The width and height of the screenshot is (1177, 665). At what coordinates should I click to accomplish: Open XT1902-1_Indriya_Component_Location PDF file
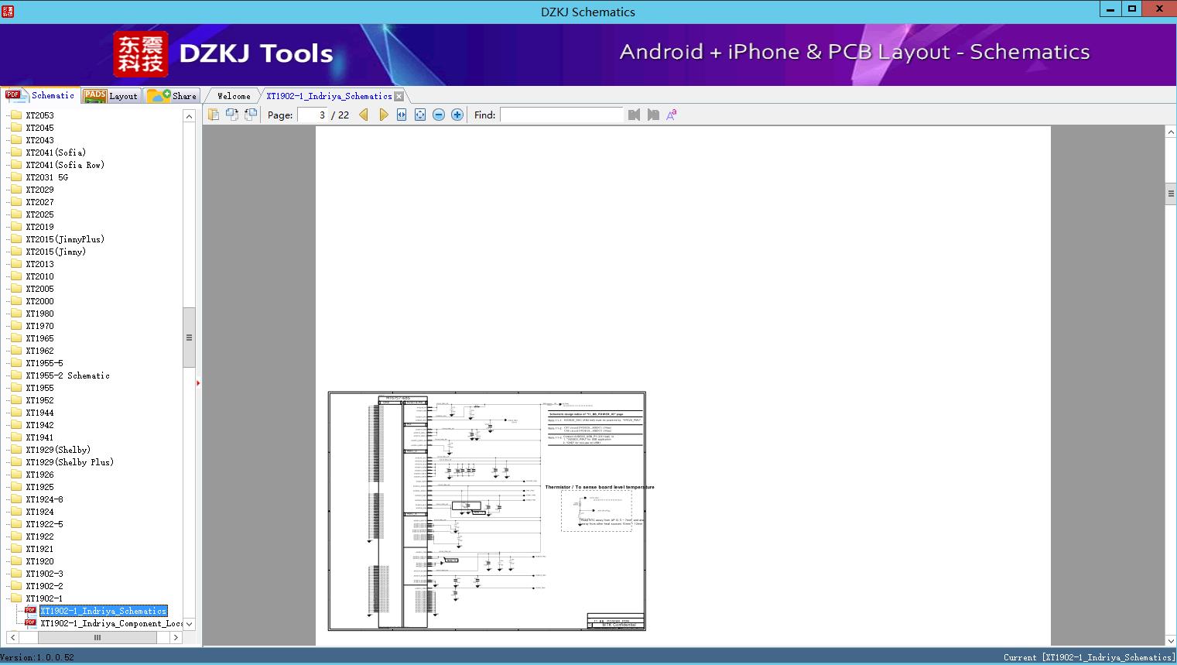(110, 623)
